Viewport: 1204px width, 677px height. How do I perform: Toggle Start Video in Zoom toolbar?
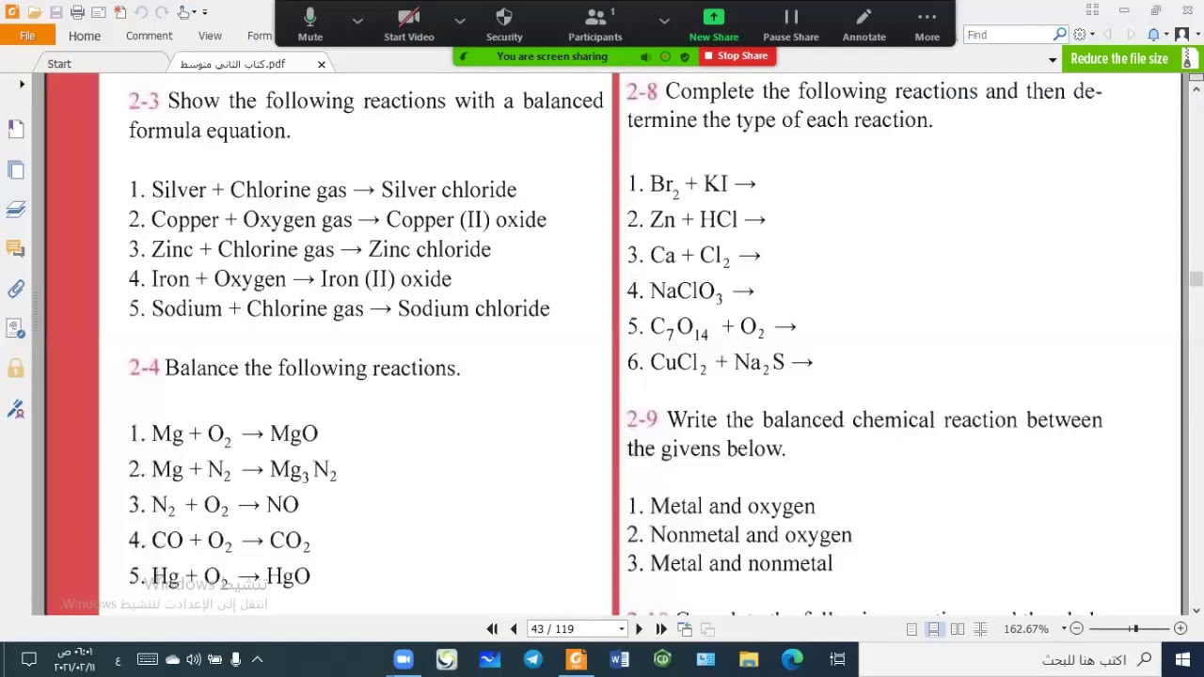[x=408, y=24]
